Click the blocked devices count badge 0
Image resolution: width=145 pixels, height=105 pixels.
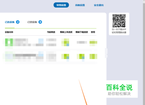tap(40, 22)
